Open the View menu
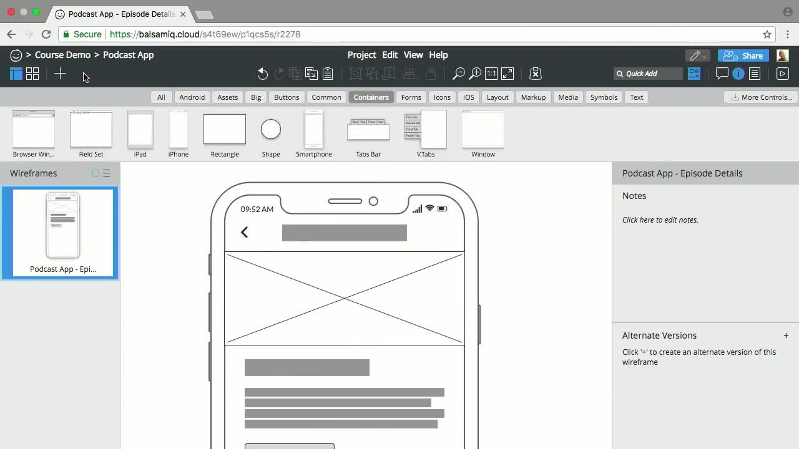This screenshot has height=449, width=799. [x=413, y=55]
